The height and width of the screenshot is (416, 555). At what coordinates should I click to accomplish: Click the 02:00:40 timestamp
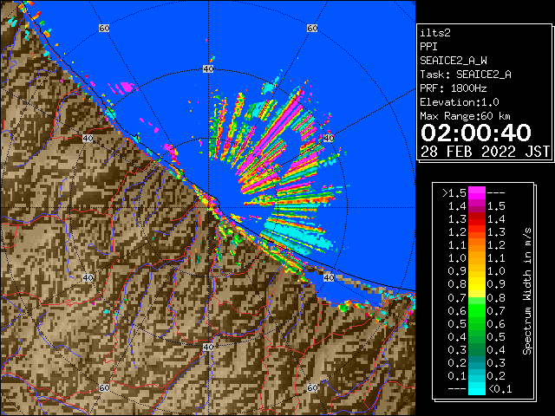[476, 133]
